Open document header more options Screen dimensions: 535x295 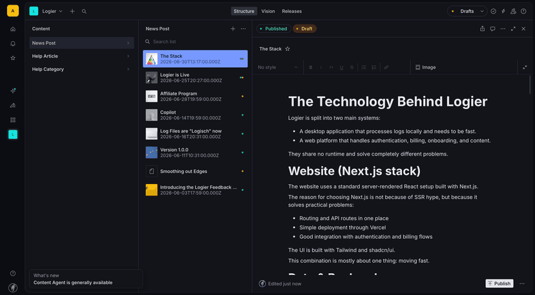coord(503,28)
